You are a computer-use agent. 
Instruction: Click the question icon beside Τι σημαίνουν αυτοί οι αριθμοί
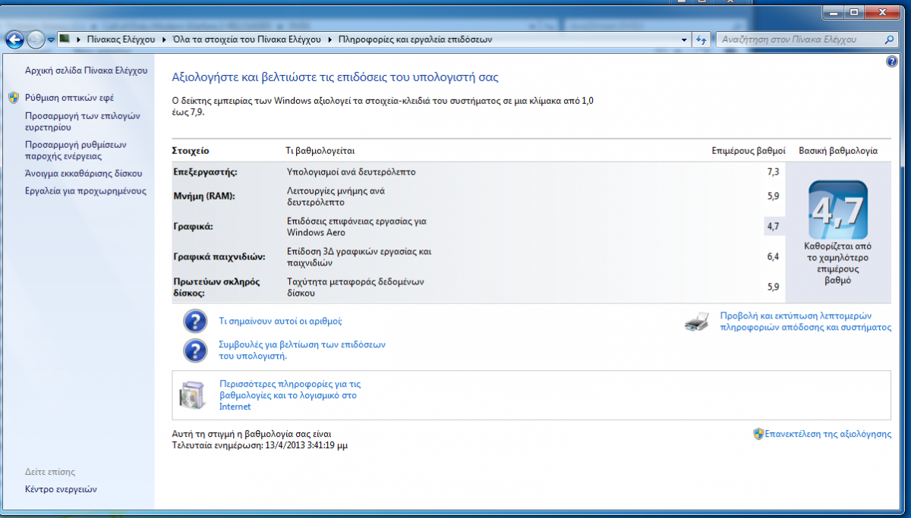click(195, 321)
